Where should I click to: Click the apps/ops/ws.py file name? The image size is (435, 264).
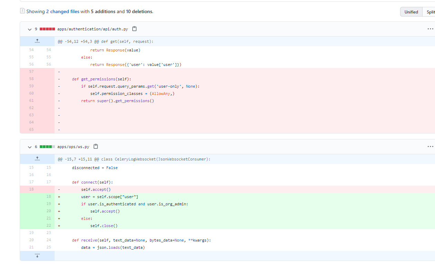(x=73, y=147)
